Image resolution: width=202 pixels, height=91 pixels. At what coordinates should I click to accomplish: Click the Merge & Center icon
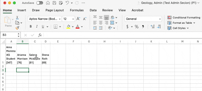coord(112,23)
